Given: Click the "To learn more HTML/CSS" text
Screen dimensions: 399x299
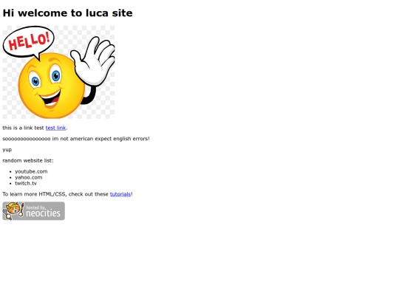Looking at the screenshot, I should 35,194.
